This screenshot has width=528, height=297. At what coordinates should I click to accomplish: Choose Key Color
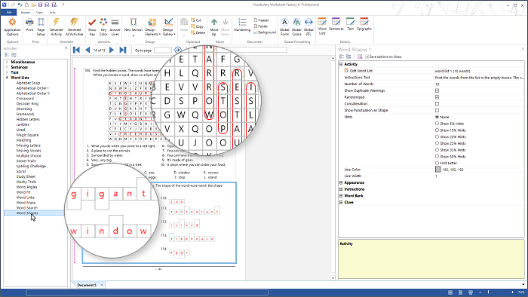[103, 27]
